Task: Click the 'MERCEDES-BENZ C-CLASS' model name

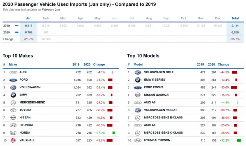Action: 163,133
